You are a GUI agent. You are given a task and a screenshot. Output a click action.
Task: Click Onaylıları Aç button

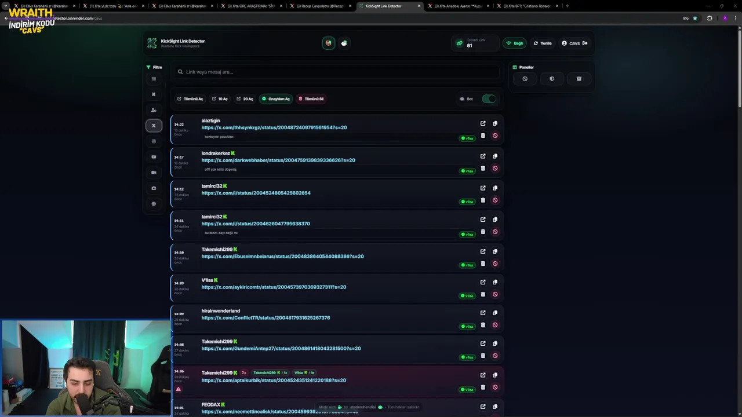(276, 99)
